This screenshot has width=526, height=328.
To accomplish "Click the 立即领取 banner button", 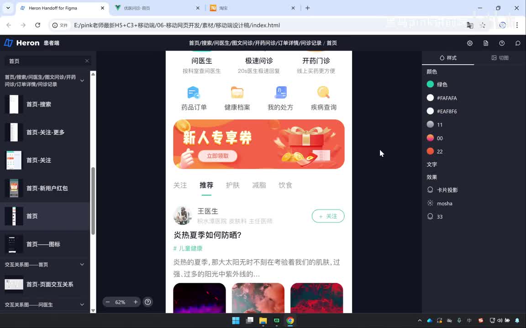I will [x=218, y=156].
